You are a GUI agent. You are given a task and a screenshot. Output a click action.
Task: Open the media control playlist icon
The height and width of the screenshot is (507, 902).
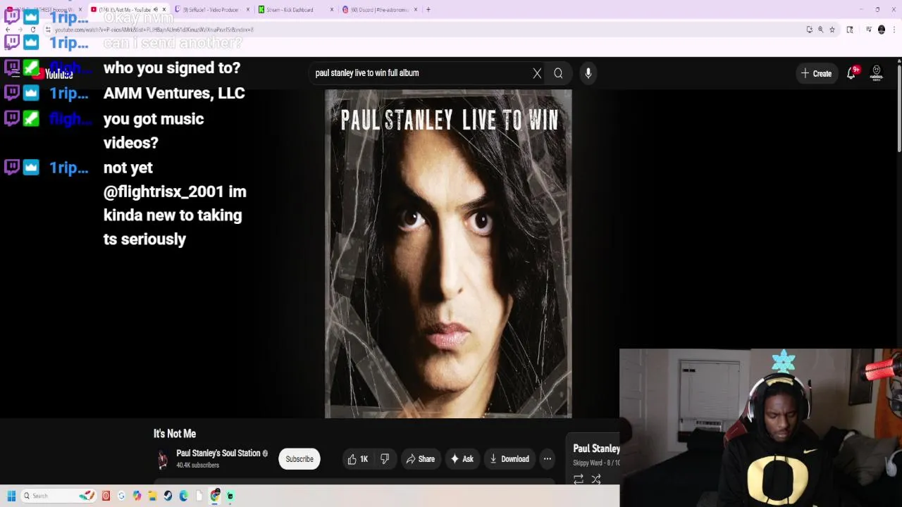point(869,30)
